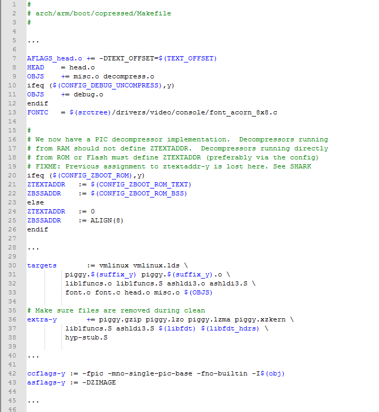Viewport: 379px width, 412px height.
Task: Click line number 20 in the gutter
Action: [12, 175]
